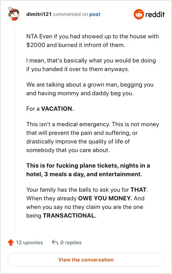Open the dimitri121 username link

39,14
